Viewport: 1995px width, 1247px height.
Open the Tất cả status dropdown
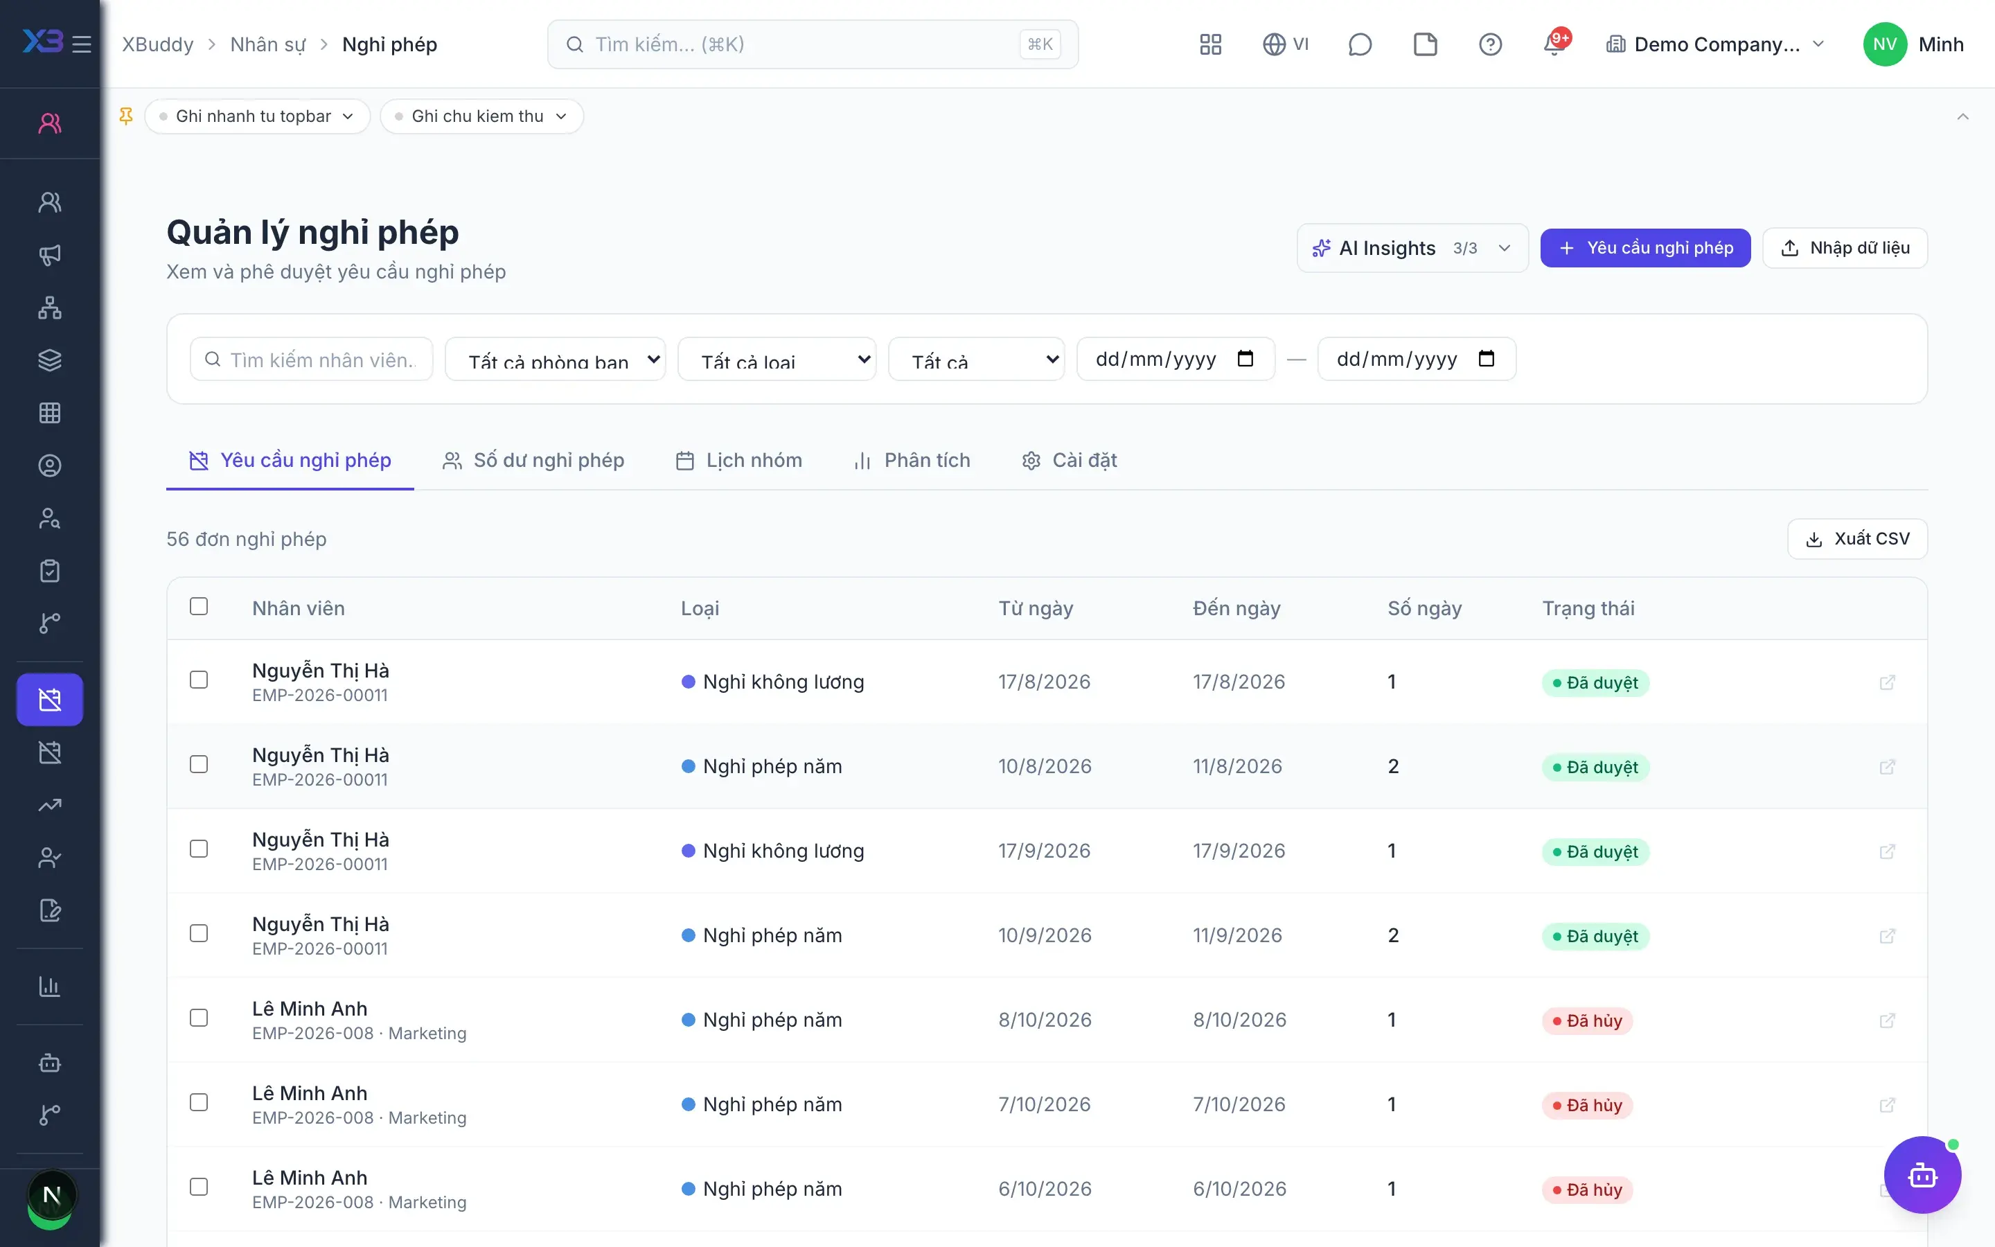pos(976,359)
